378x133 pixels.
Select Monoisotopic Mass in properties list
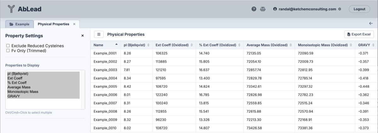pos(21,92)
